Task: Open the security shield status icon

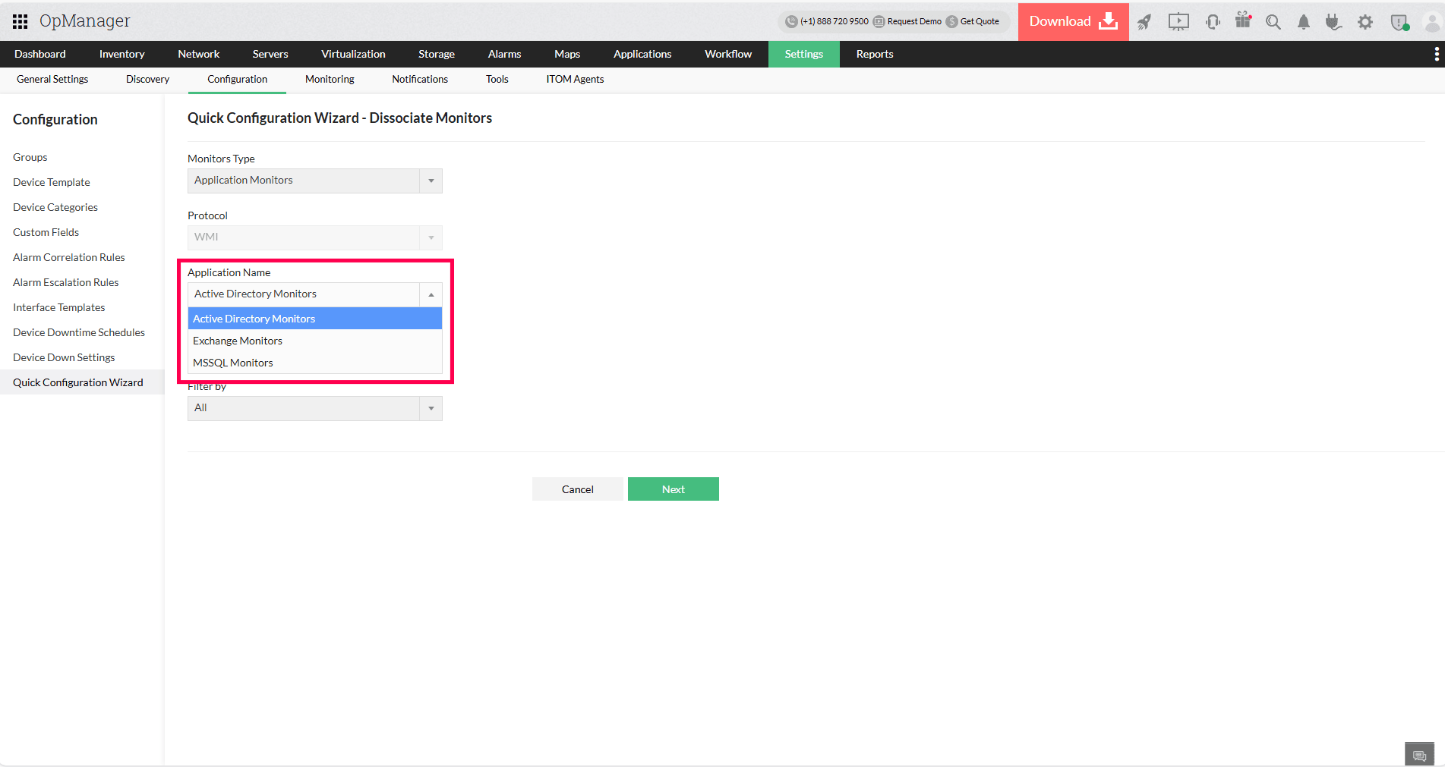Action: [1399, 22]
